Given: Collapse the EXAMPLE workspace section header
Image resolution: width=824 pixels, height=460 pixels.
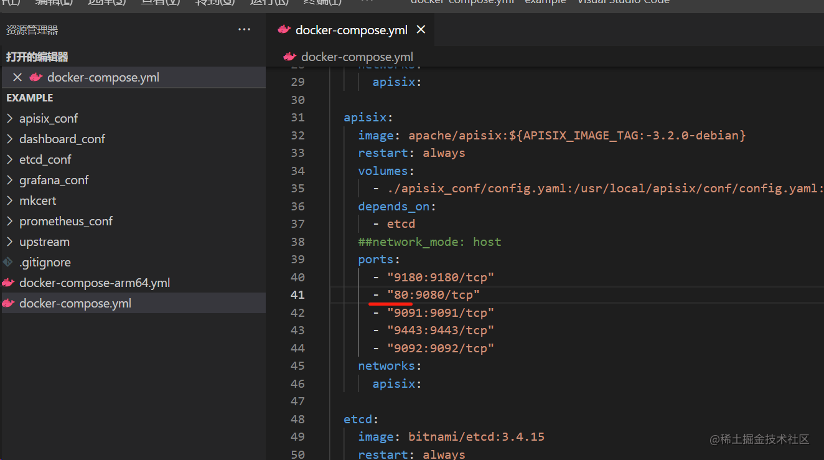Looking at the screenshot, I should tap(30, 98).
